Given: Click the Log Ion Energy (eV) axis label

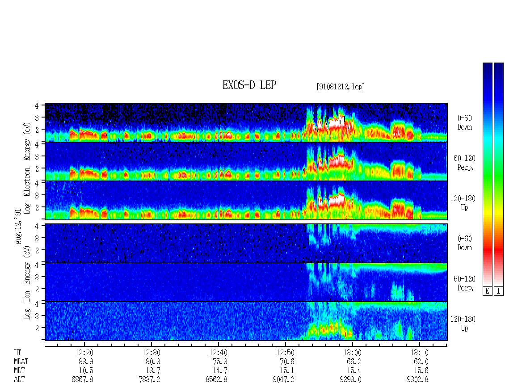Looking at the screenshot, I should point(27,282).
